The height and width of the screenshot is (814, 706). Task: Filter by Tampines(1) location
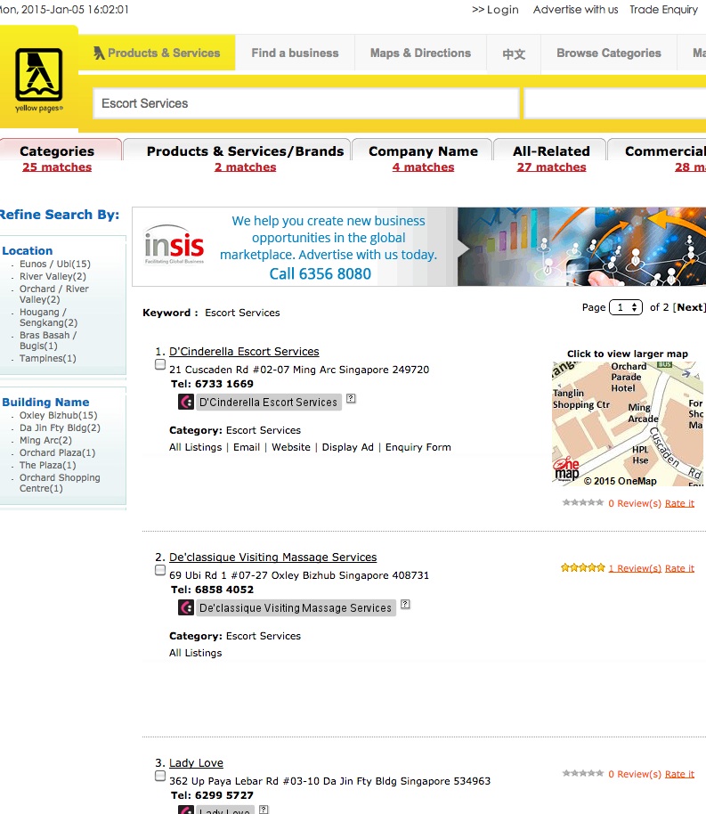tap(48, 358)
